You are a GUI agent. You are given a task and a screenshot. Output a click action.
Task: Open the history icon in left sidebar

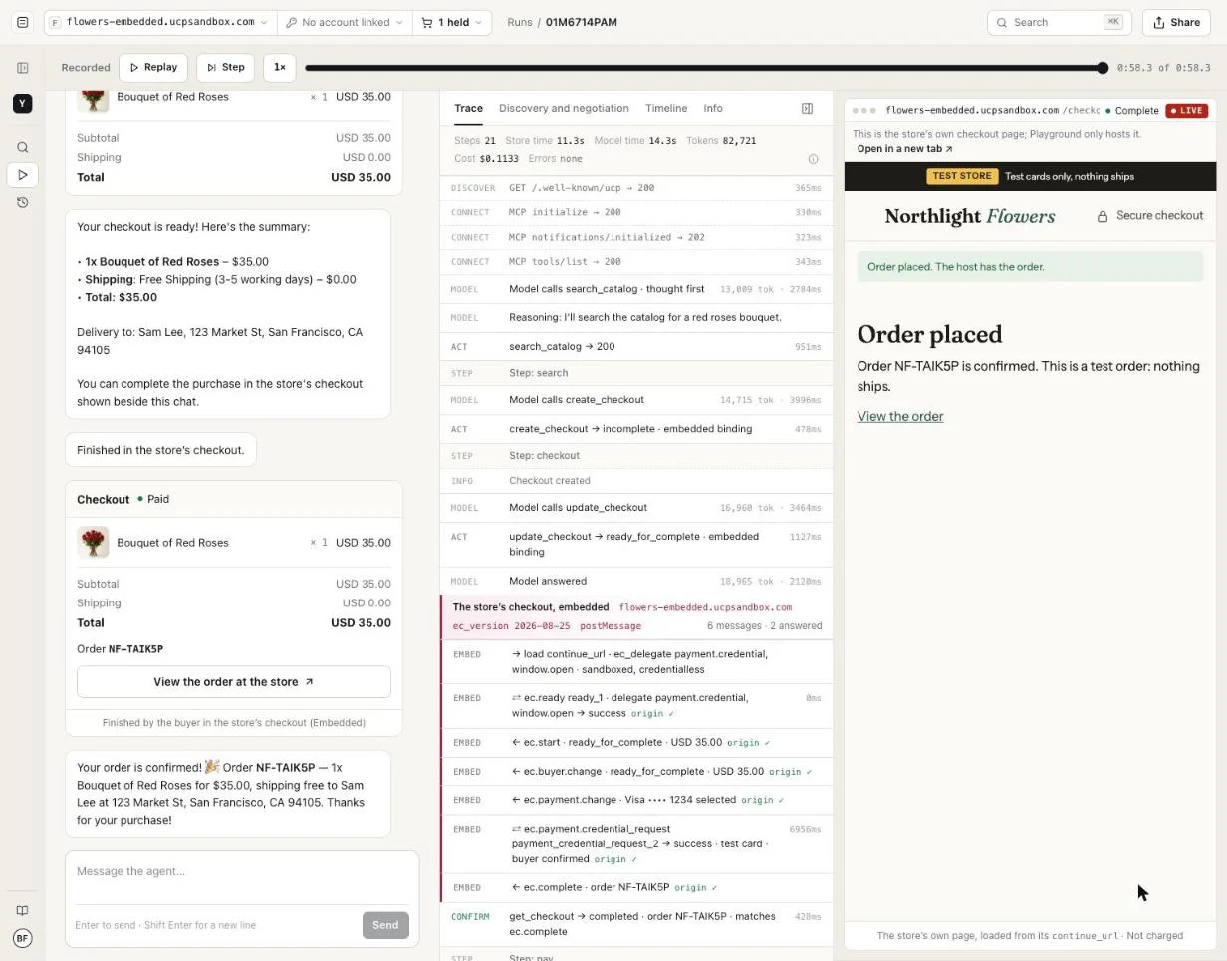pyautogui.click(x=22, y=202)
